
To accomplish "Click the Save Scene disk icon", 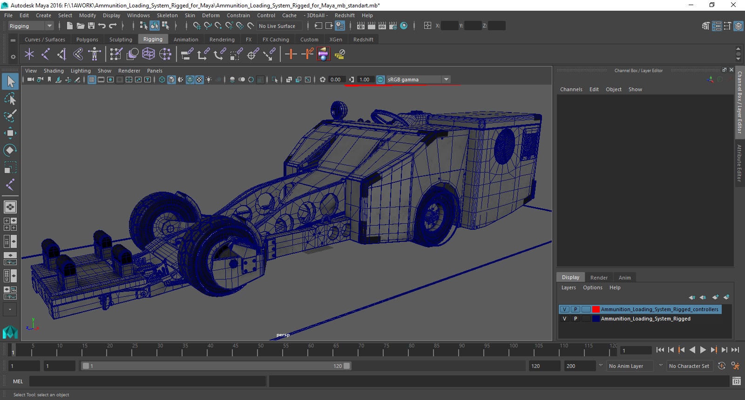I will [x=91, y=26].
